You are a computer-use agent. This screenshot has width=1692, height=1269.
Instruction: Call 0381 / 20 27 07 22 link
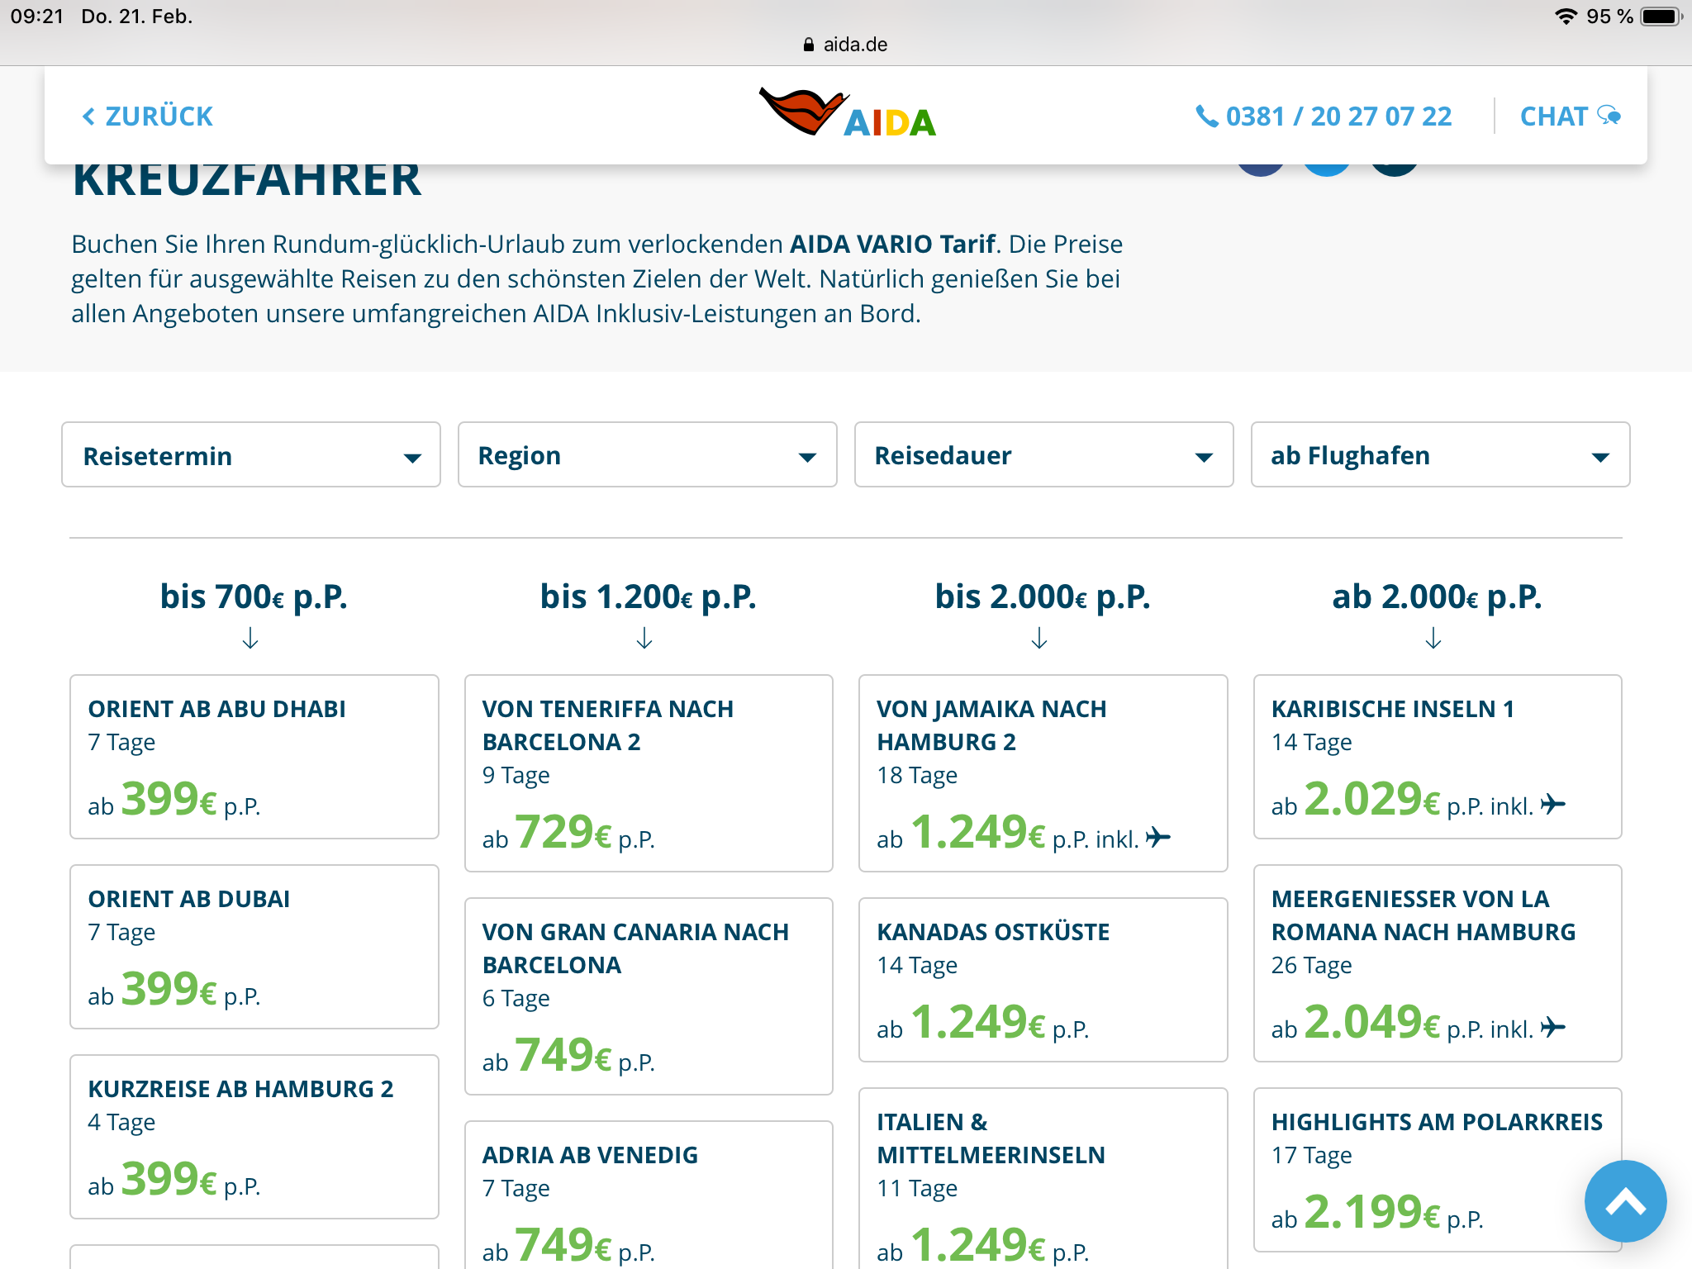(1338, 116)
